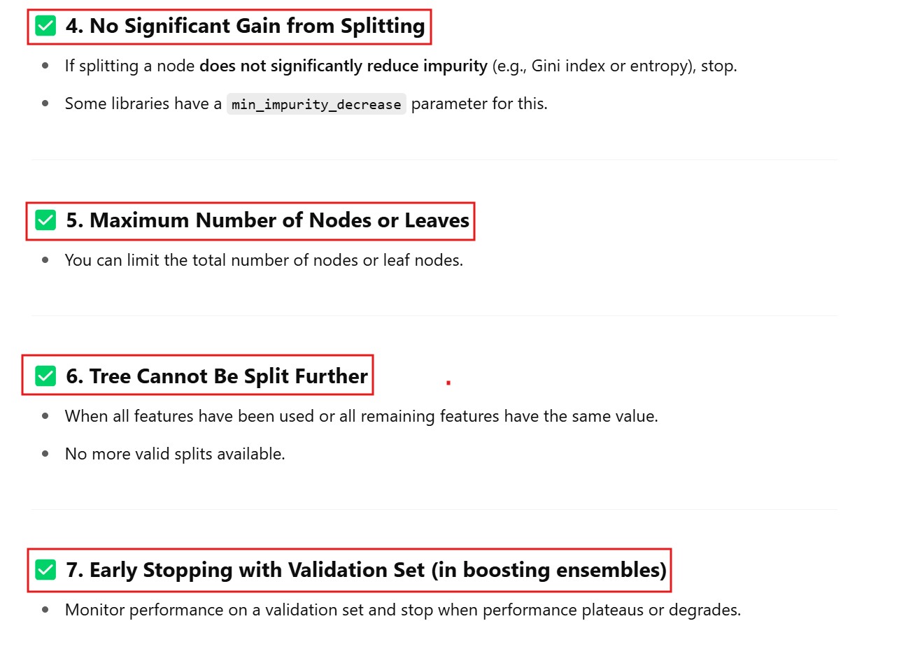Click the min_impurity_decrease code snippet

tap(316, 104)
